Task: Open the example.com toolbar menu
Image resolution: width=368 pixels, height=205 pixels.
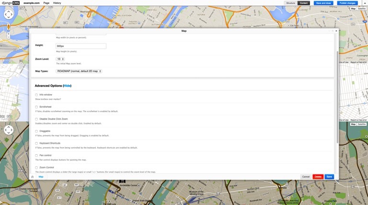Action: coord(32,3)
